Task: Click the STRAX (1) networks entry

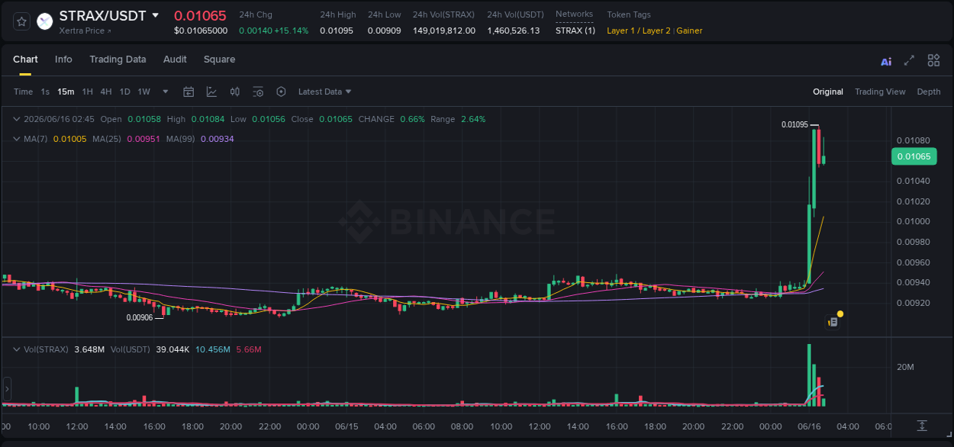Action: click(x=575, y=31)
